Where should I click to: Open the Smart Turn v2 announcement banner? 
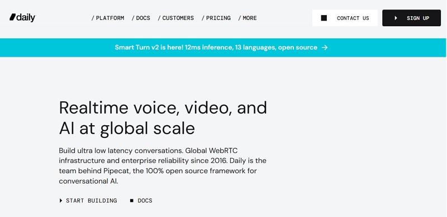click(x=223, y=47)
